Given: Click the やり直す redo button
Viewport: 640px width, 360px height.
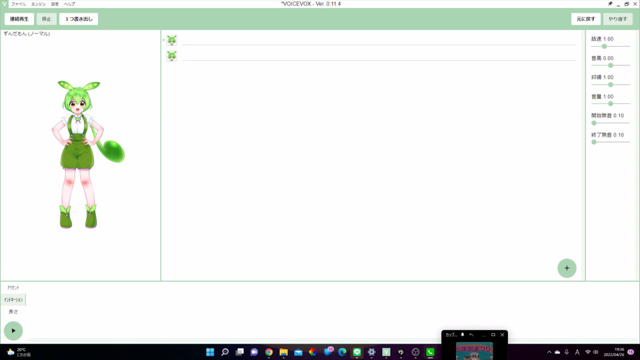Looking at the screenshot, I should [618, 19].
